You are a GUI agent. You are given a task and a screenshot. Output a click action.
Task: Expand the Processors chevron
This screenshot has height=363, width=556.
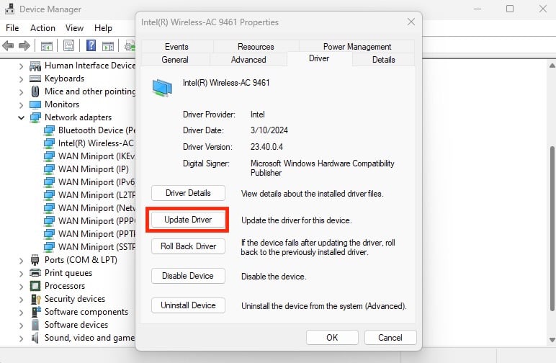point(22,287)
